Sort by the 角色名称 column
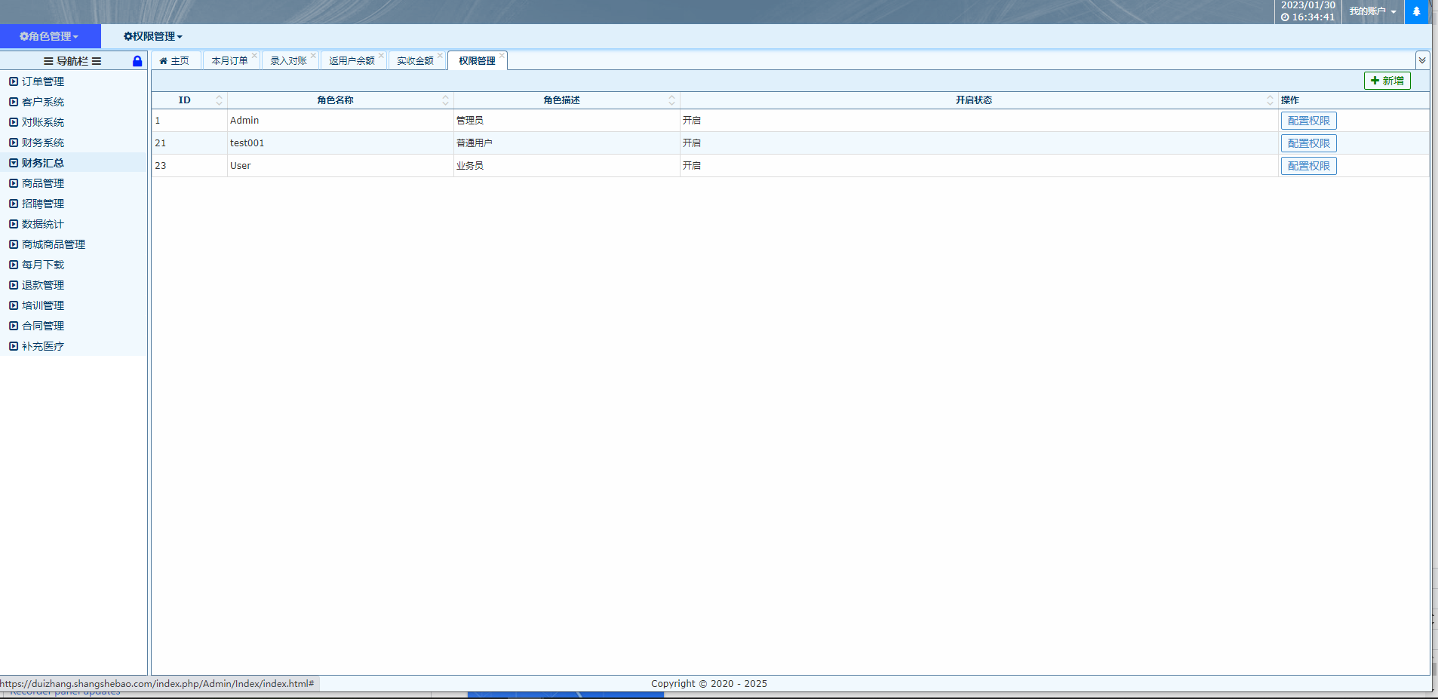The width and height of the screenshot is (1438, 699). click(x=445, y=100)
